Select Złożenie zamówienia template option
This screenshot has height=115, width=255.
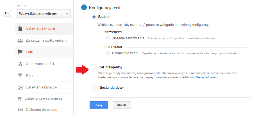tap(108, 38)
